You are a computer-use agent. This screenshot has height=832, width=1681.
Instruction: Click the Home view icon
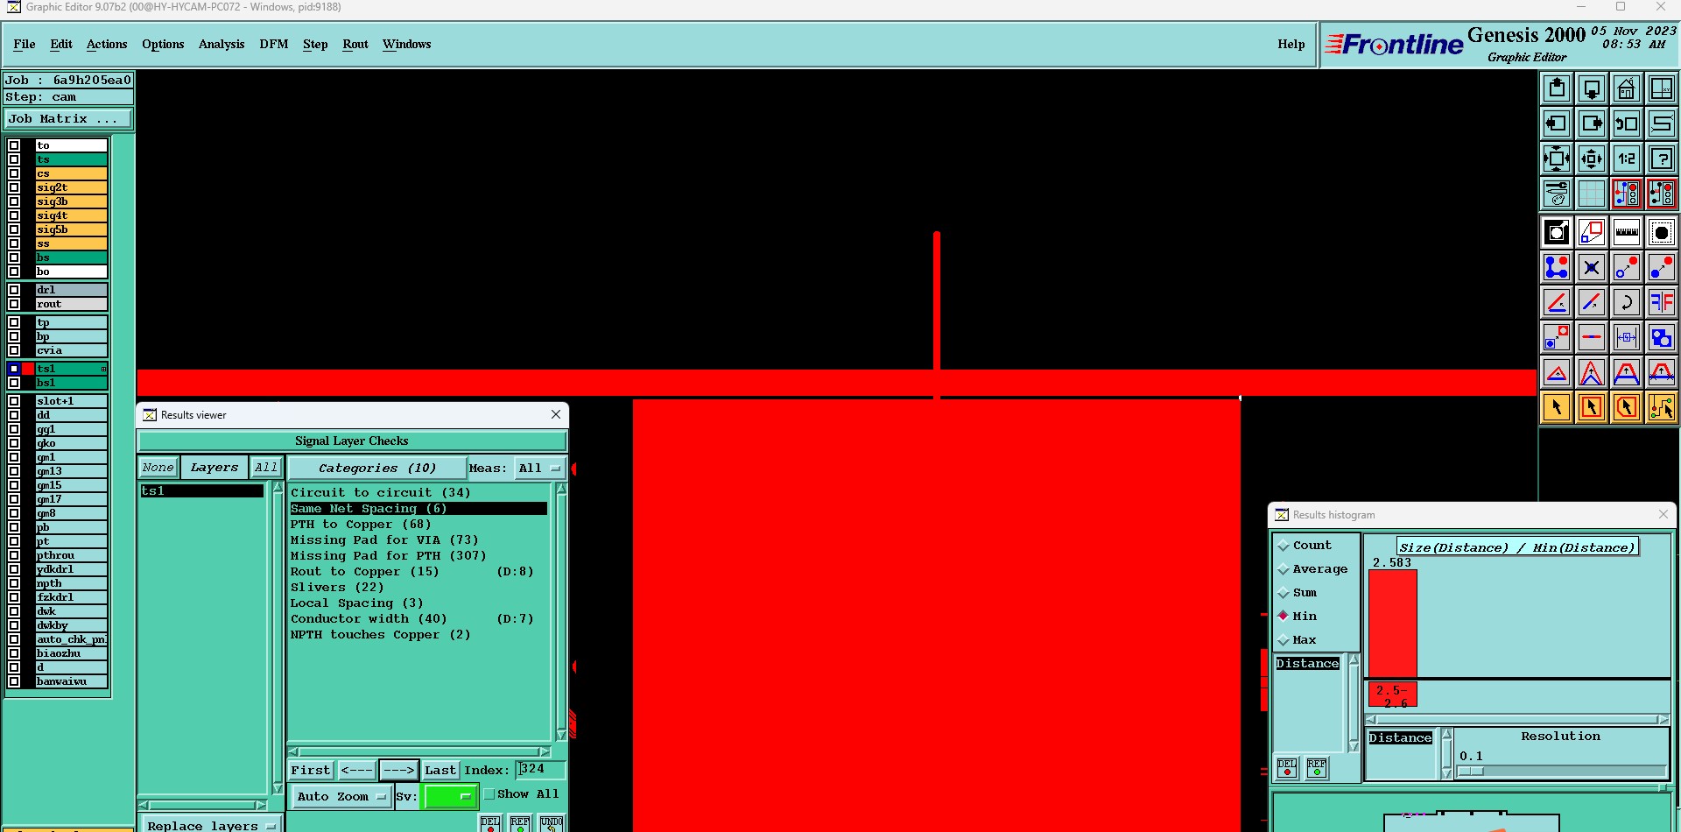[x=1627, y=88]
